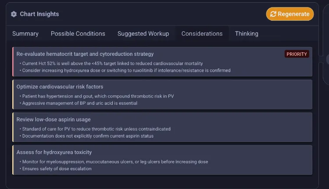Click the PRIORITY badge

coord(297,54)
